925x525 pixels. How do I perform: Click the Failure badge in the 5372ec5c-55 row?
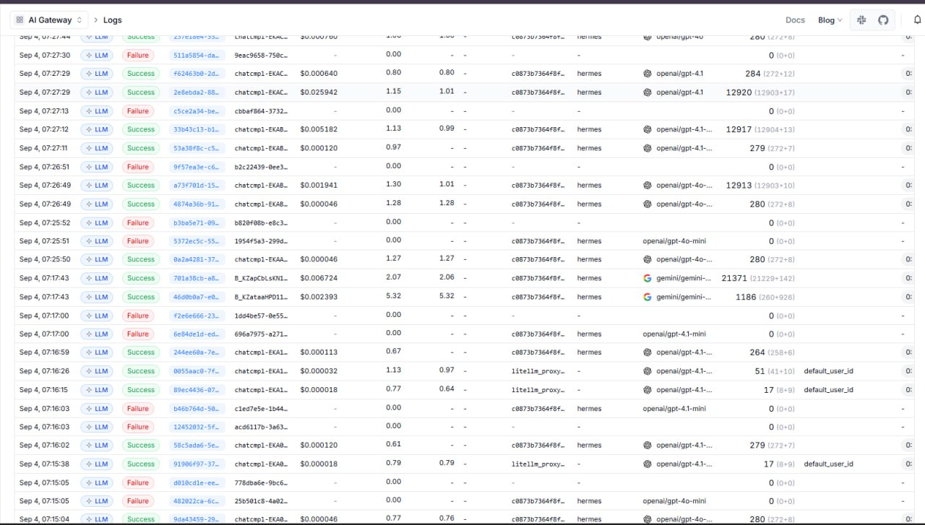pyautogui.click(x=138, y=241)
